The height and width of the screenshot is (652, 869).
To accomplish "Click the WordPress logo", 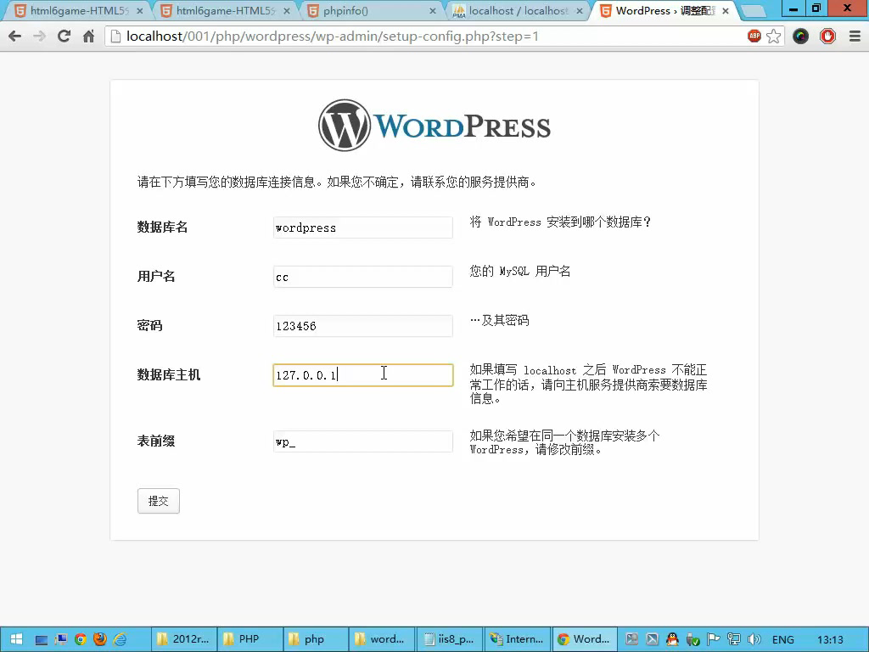I will (x=434, y=126).
